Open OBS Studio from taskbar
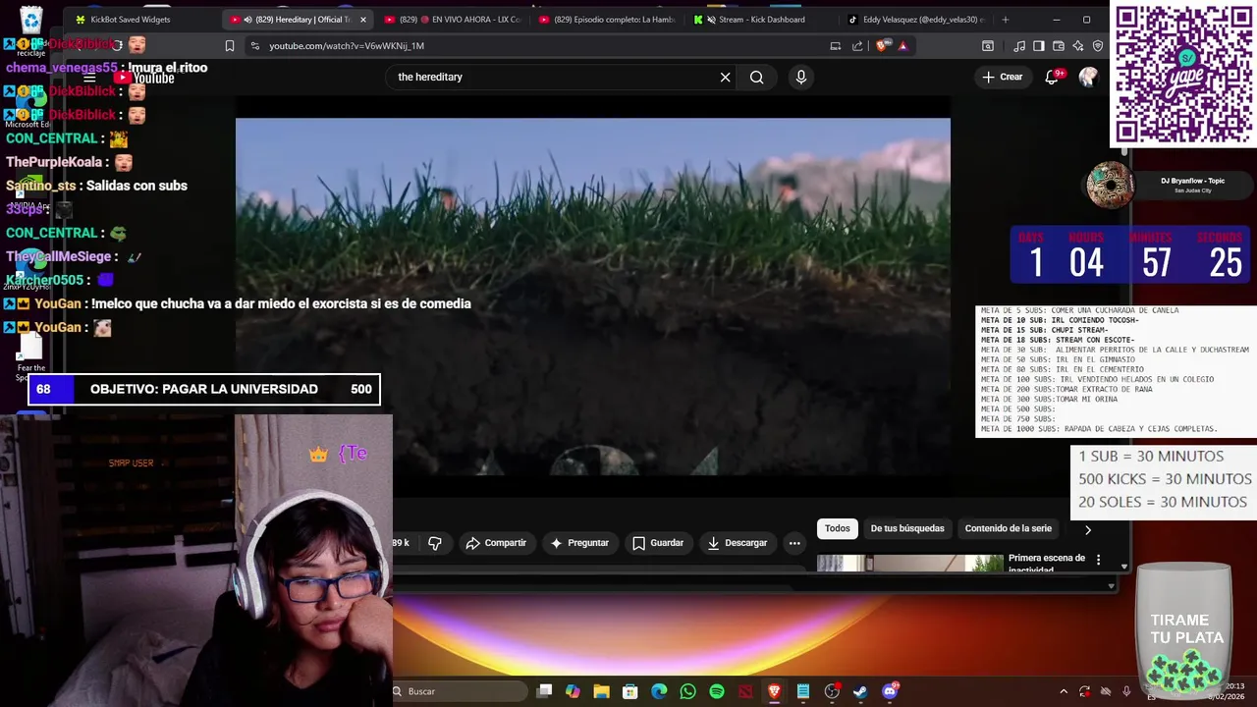1257x707 pixels. [832, 691]
